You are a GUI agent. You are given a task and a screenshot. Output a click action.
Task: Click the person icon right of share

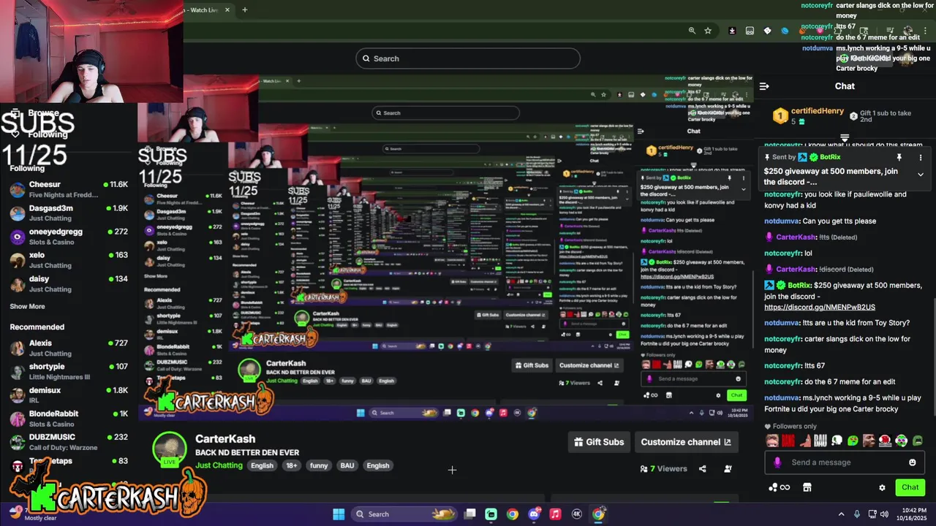728,468
